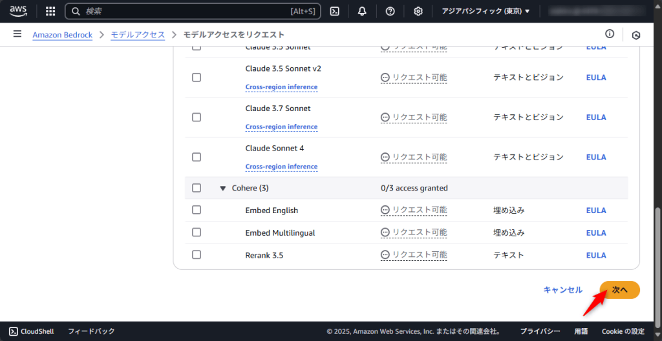Click テキストとビジョン in Claude Sonnet 4 row
The image size is (662, 341).
point(529,157)
